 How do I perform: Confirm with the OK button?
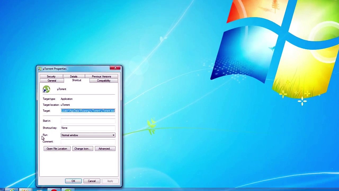coord(73,181)
